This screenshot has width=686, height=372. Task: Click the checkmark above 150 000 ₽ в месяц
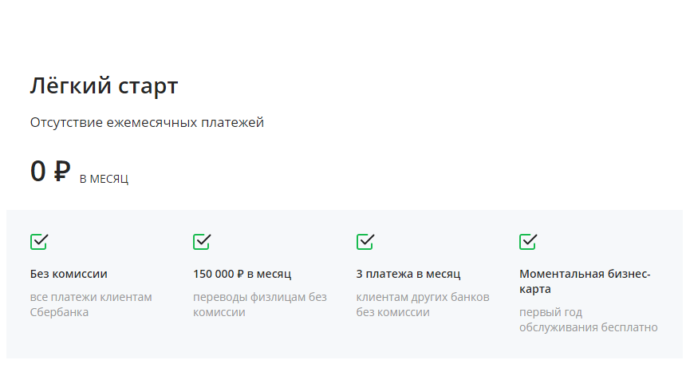[x=202, y=241]
